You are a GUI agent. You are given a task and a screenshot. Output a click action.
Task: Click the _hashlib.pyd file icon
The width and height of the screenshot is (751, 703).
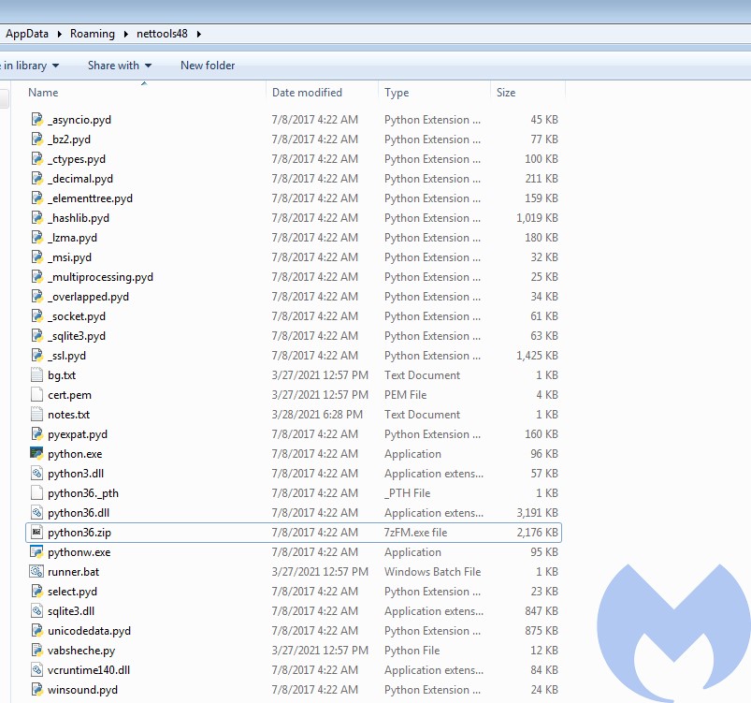(36, 217)
